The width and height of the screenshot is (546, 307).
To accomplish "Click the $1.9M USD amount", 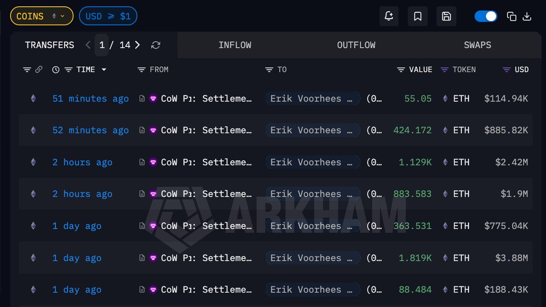I will coord(514,194).
